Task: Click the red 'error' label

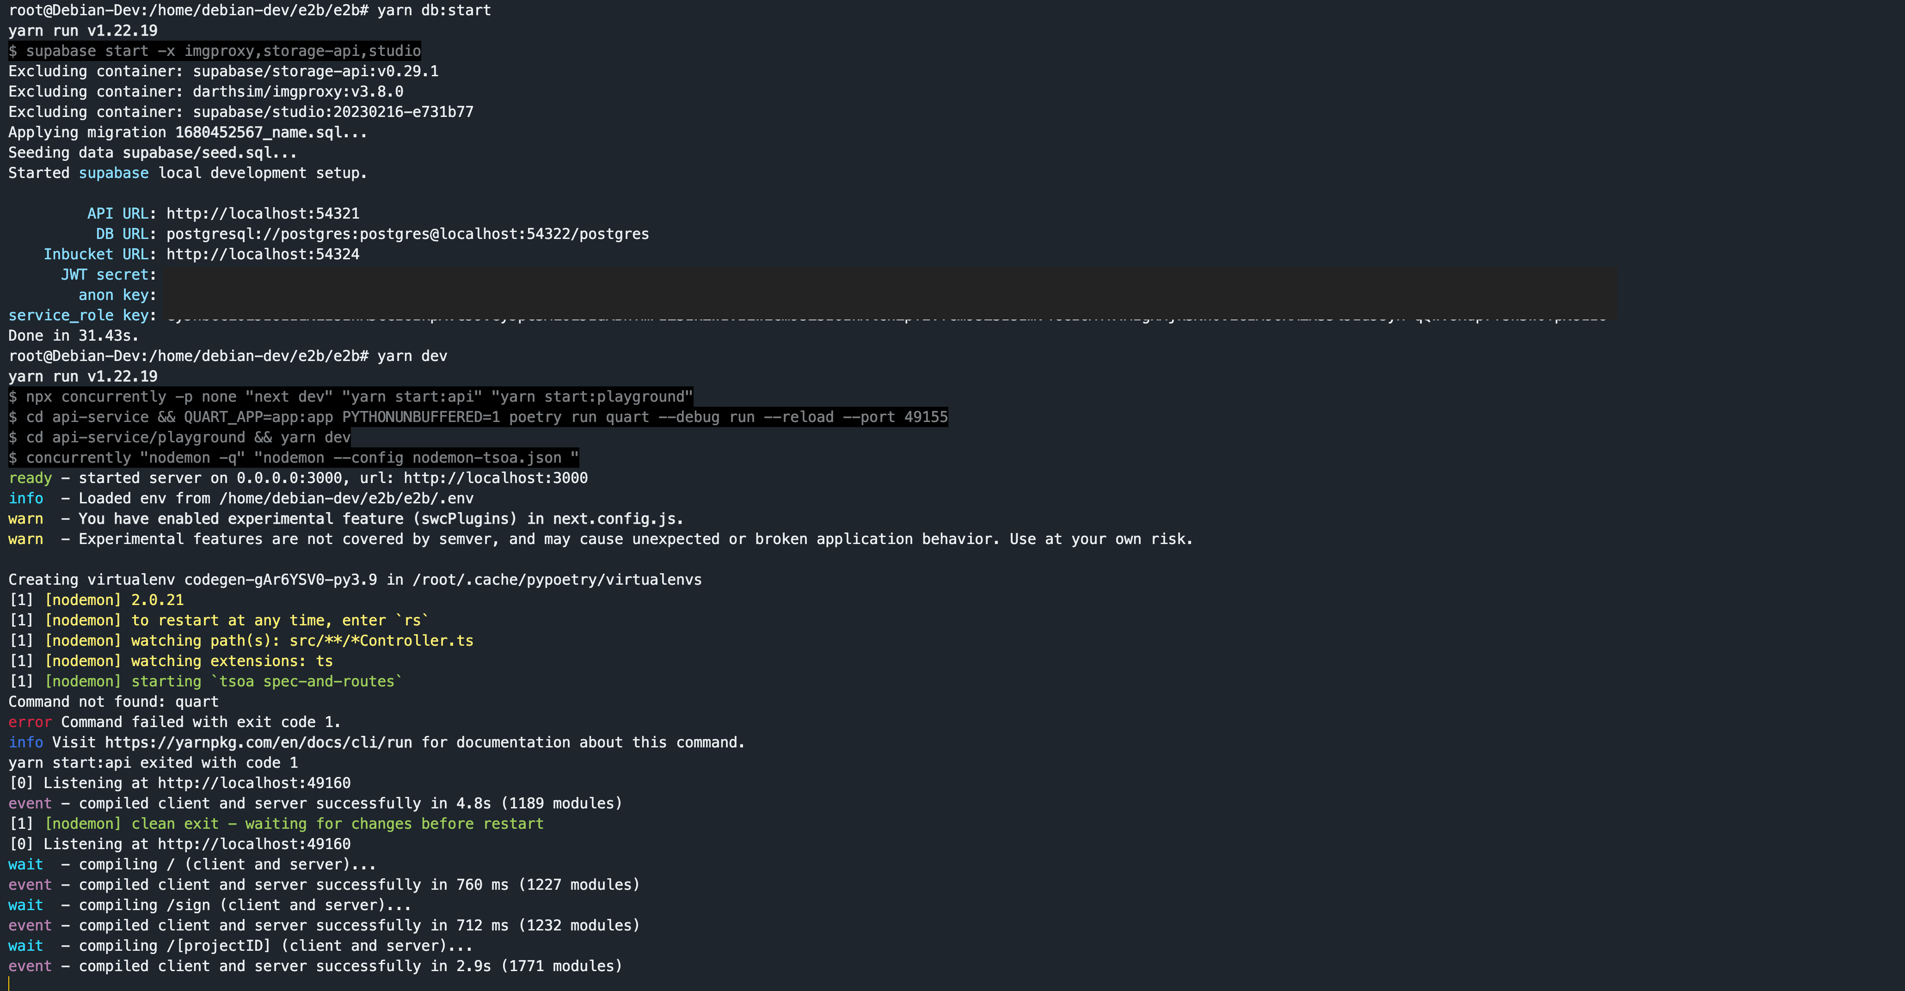Action: (30, 722)
